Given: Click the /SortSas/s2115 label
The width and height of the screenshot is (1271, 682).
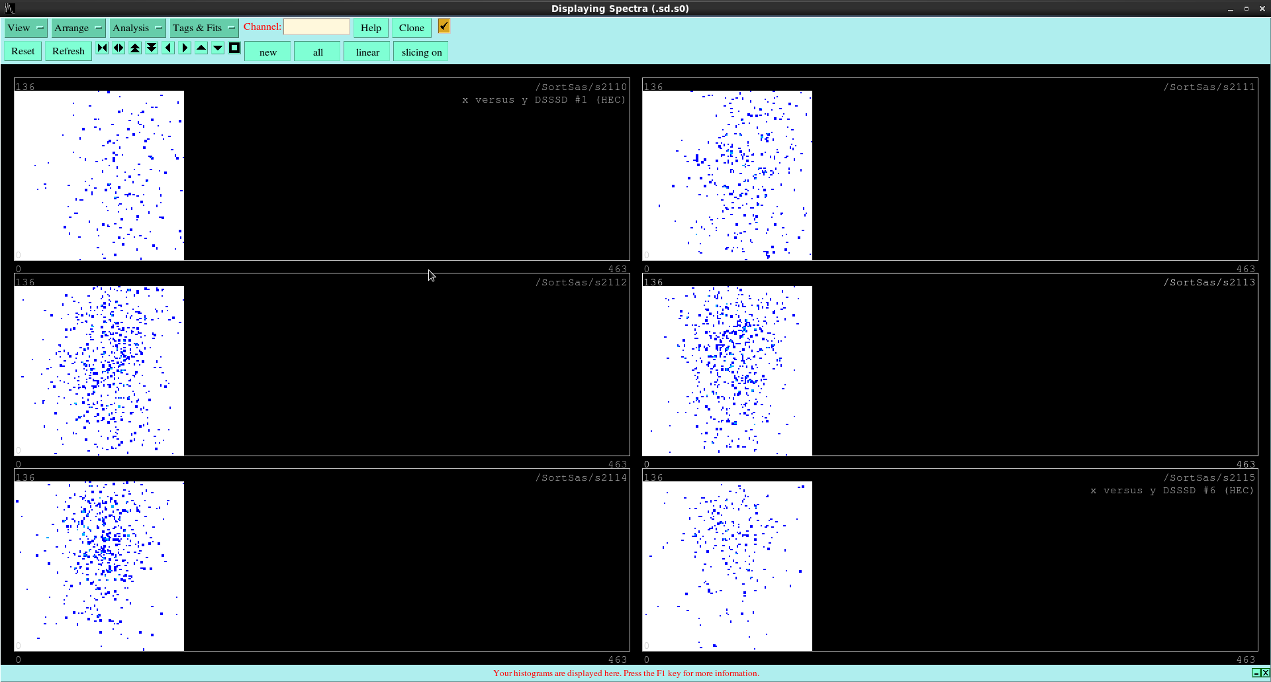Looking at the screenshot, I should [x=1209, y=477].
